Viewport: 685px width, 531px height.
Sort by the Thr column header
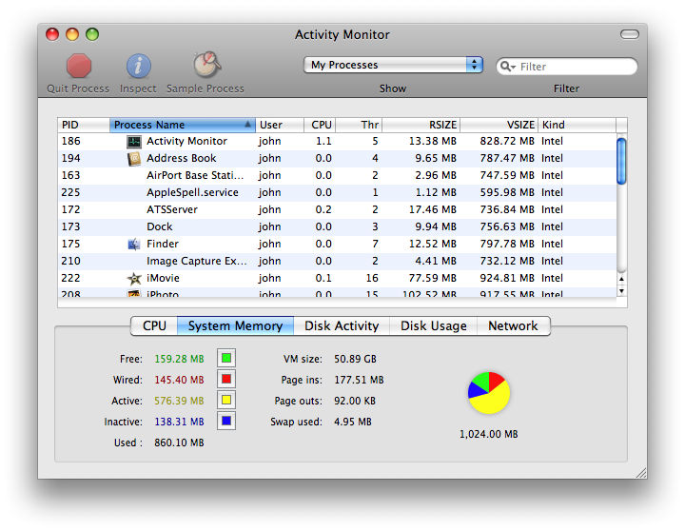pos(359,125)
